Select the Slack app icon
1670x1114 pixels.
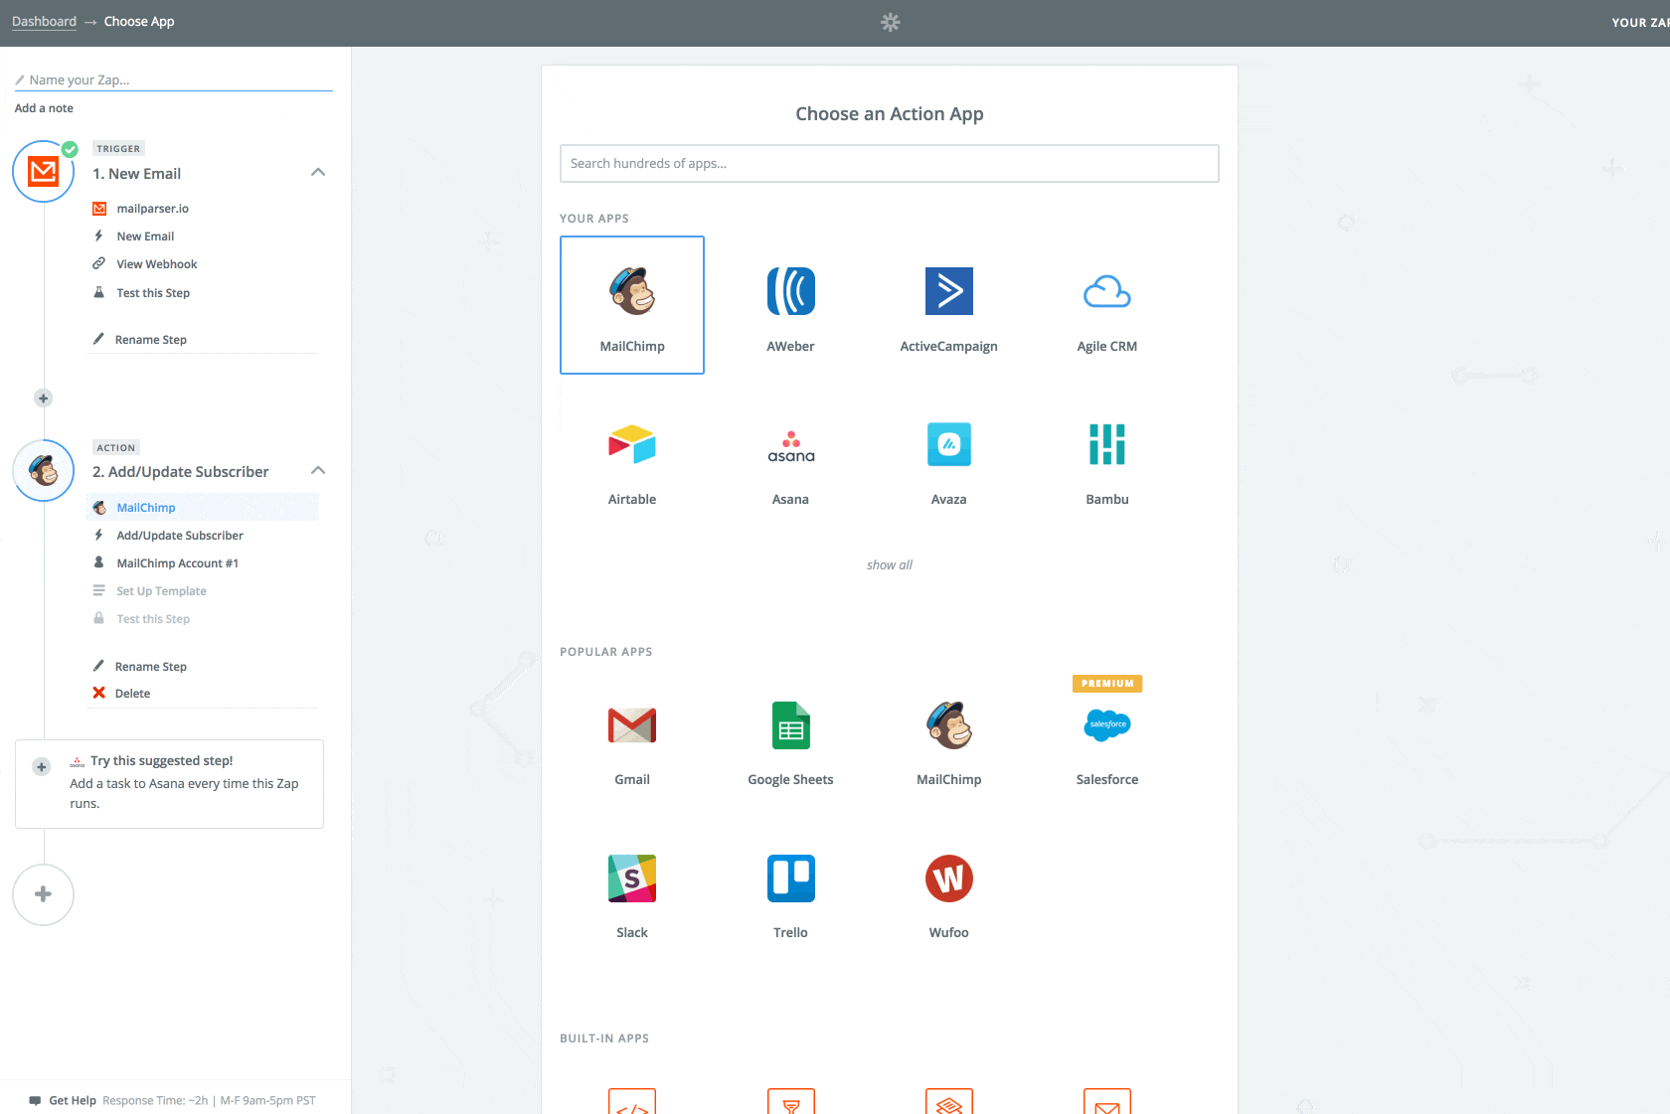click(632, 878)
